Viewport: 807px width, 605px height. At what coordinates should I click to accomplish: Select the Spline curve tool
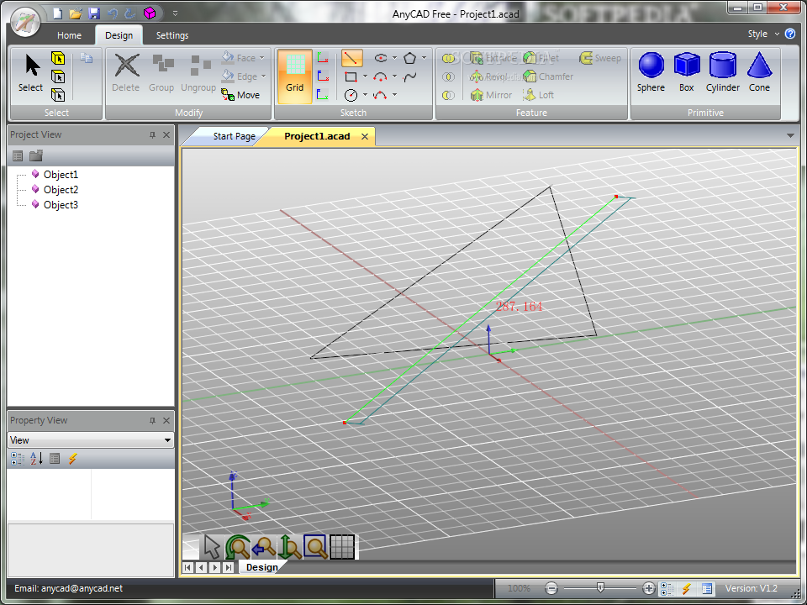[409, 77]
